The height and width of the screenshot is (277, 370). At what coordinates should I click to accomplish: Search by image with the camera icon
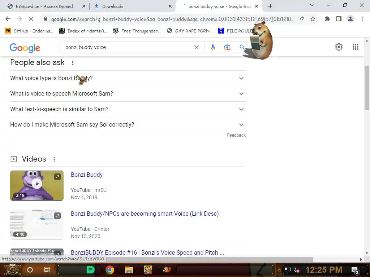(227, 47)
